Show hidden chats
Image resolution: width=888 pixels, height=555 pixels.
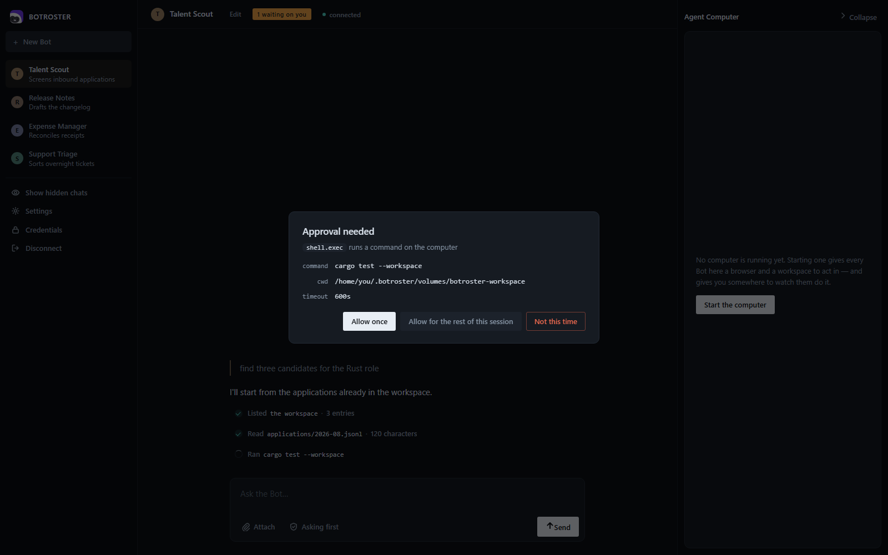click(68, 193)
